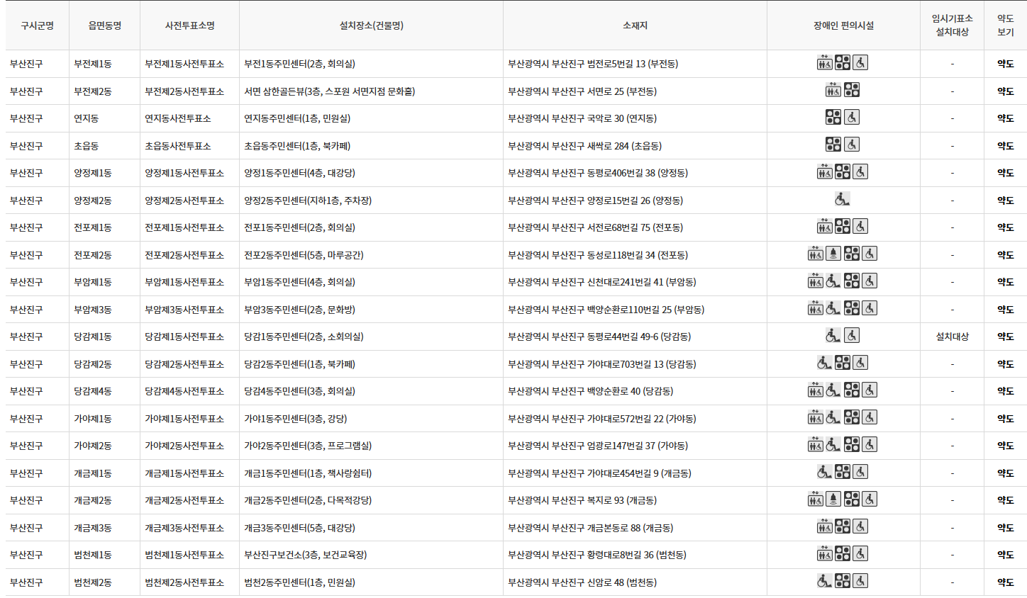The width and height of the screenshot is (1027, 598).
Task: Click the accessible toilet icon for 가야제1동
Action: [870, 418]
